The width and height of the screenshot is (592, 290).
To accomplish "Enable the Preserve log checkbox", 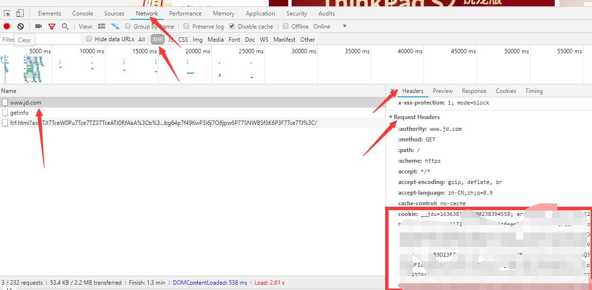I will 186,27.
